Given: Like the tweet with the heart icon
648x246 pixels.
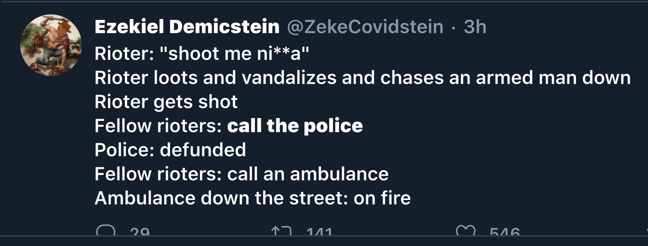Looking at the screenshot, I should click(465, 230).
